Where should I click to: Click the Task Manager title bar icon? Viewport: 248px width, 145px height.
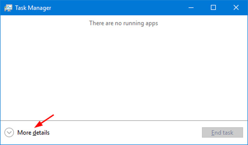click(x=8, y=8)
